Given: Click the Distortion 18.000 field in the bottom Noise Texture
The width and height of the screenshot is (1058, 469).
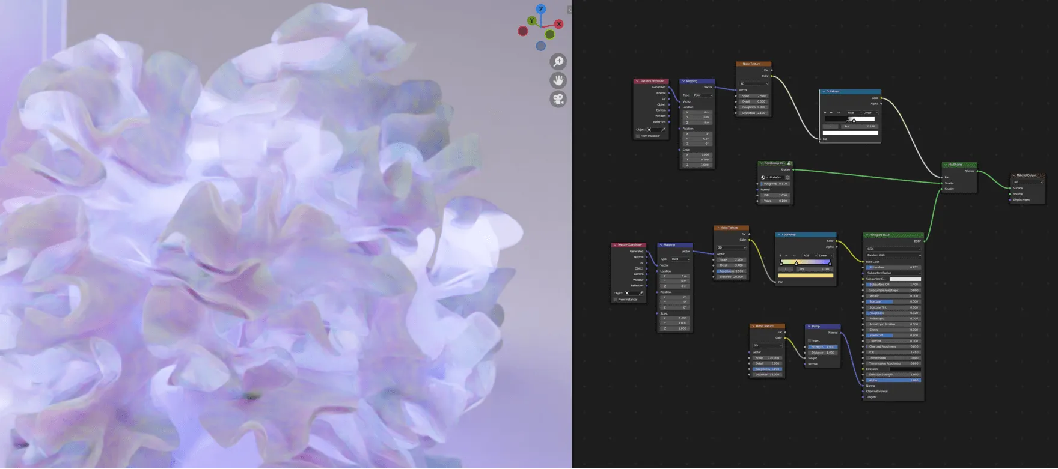Looking at the screenshot, I should click(x=767, y=374).
